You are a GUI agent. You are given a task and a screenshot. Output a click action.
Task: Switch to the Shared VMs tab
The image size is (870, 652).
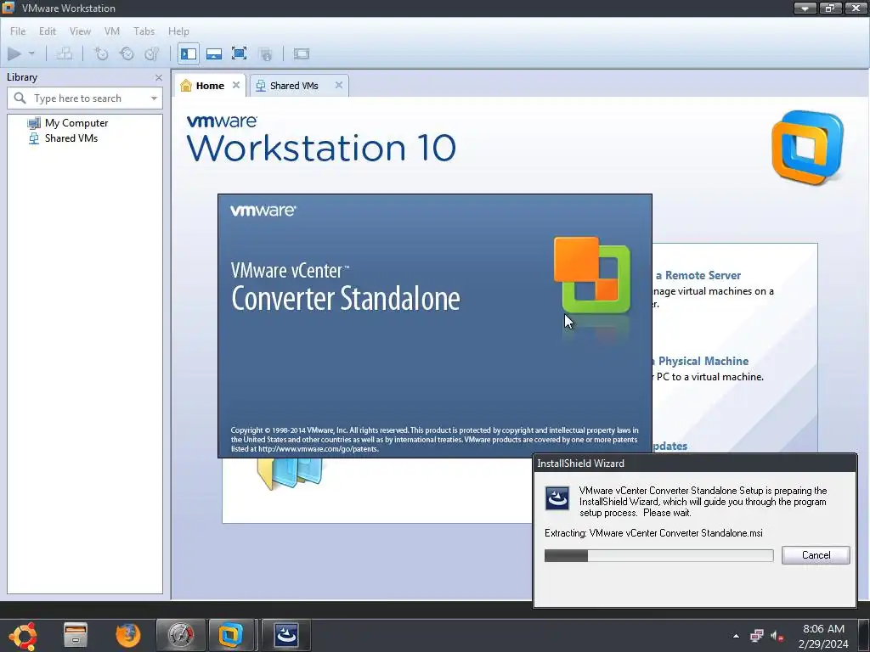point(294,86)
